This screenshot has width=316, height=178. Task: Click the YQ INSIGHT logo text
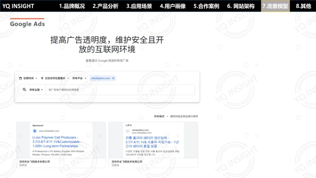click(18, 6)
